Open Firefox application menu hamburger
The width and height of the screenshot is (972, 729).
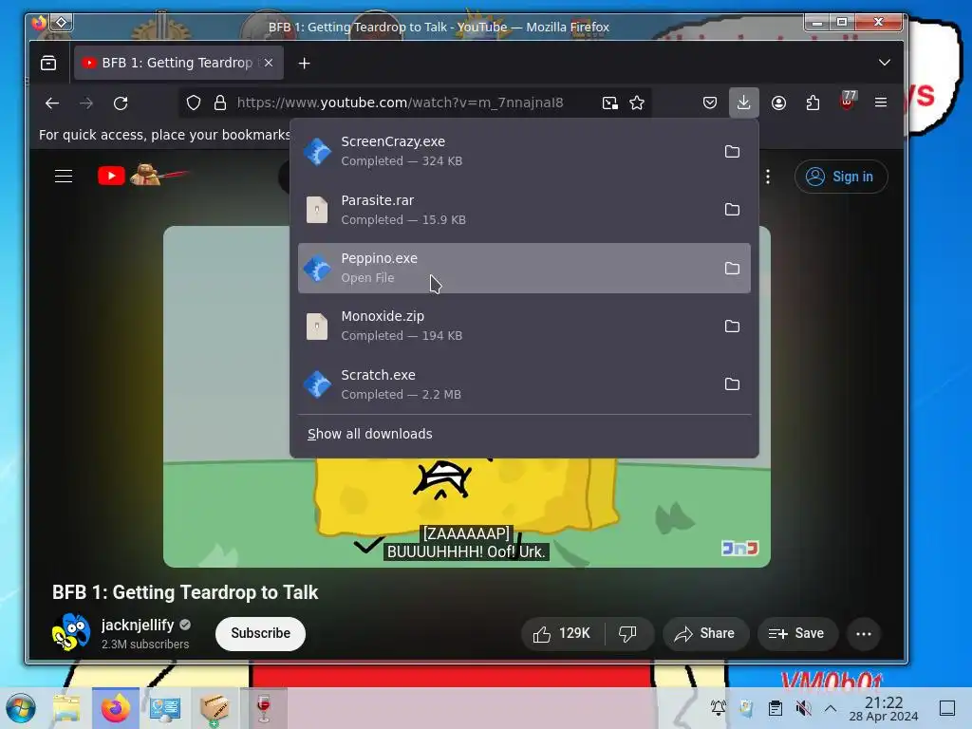click(881, 103)
